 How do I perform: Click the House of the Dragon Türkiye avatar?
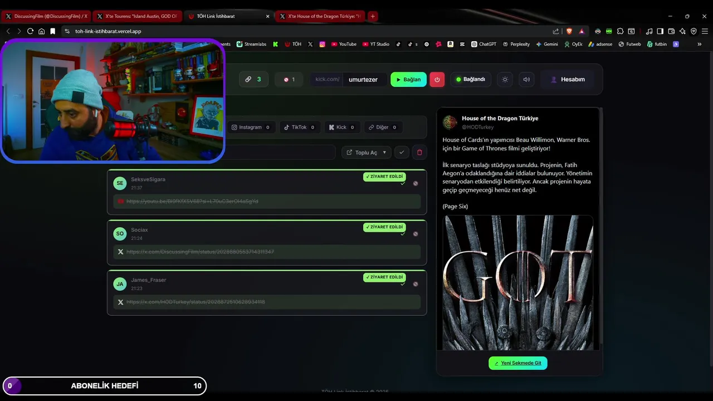coord(450,123)
